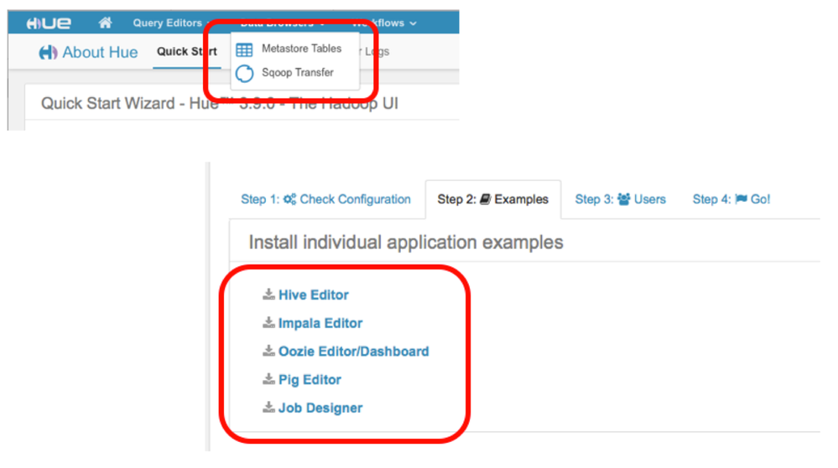838x468 pixels.
Task: Select the Step 2: Examples tab
Action: click(x=492, y=199)
